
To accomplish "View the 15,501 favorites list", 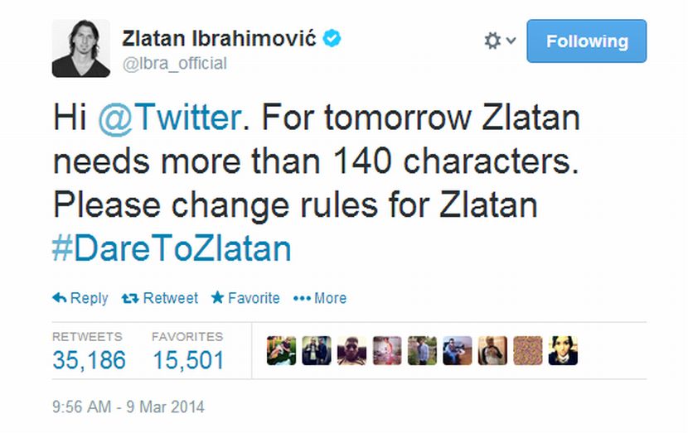I will tap(188, 359).
